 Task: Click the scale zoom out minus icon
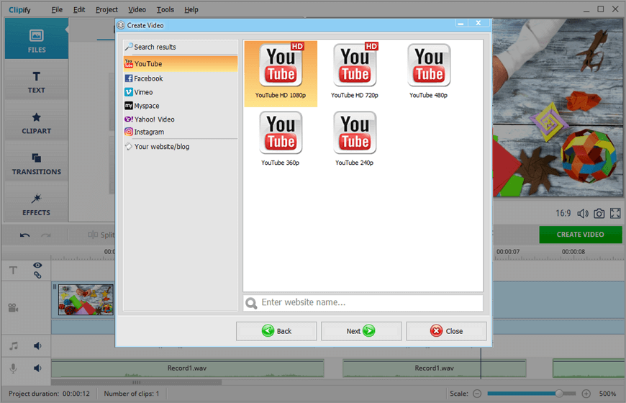477,394
